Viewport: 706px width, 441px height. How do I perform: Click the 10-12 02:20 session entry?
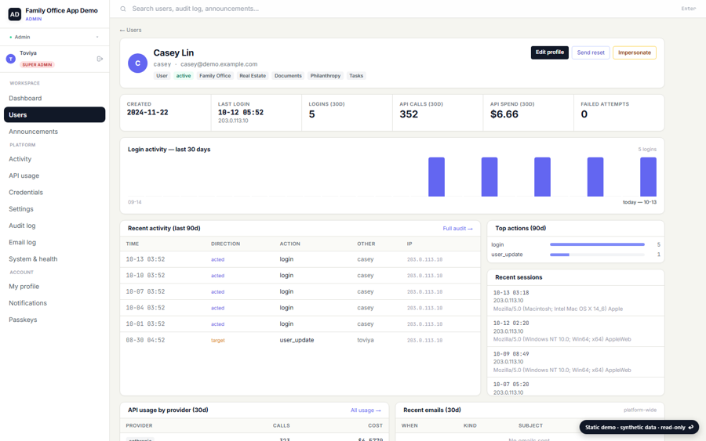point(576,331)
